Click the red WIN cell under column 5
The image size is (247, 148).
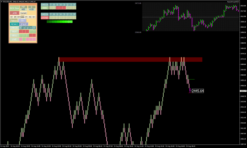pyautogui.click(x=57, y=8)
